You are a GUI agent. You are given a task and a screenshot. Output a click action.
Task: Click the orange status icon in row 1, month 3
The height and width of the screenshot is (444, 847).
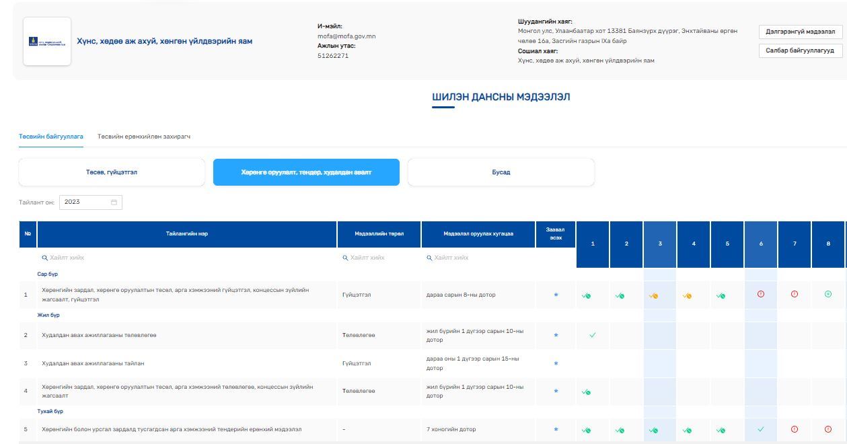tap(653, 295)
